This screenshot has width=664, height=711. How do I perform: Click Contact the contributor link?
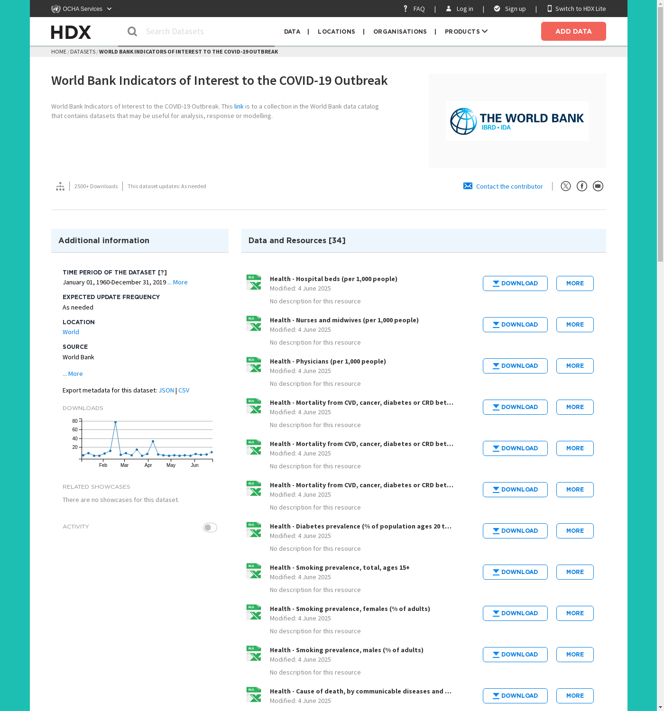(509, 186)
